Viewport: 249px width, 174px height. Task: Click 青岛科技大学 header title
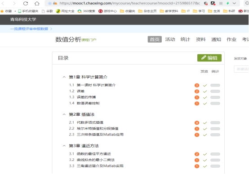point(23,19)
